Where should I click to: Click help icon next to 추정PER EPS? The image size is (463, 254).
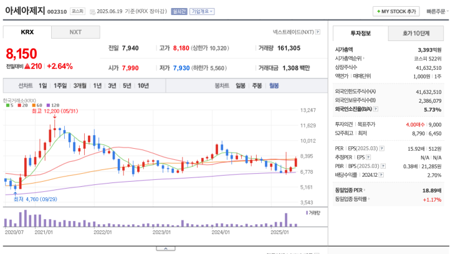pyautogui.click(x=368, y=158)
